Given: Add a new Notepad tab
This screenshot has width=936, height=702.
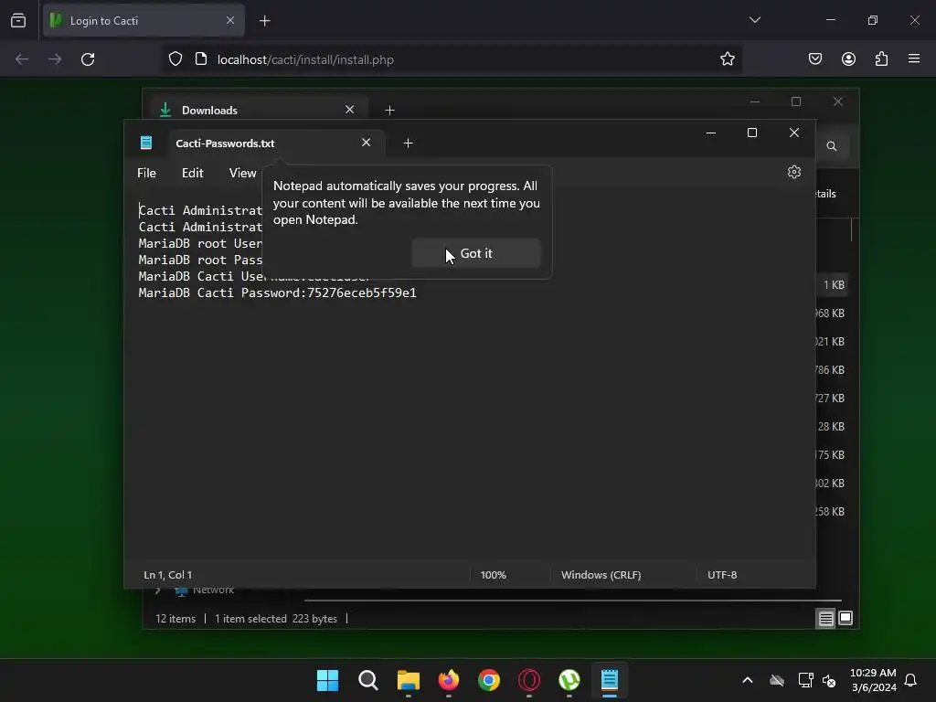Looking at the screenshot, I should coord(409,144).
